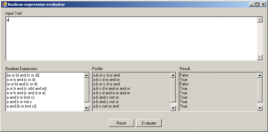Click inside the Input Text box
Image resolution: width=268 pixels, height=132 pixels.
tap(131, 39)
